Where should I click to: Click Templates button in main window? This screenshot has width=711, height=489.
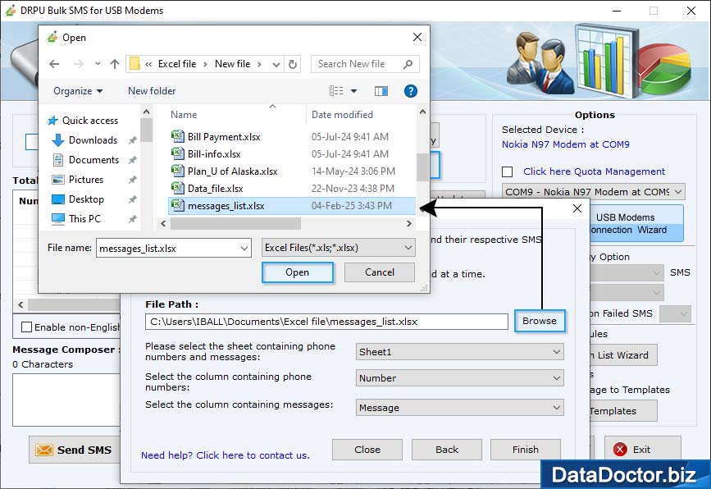coord(622,411)
